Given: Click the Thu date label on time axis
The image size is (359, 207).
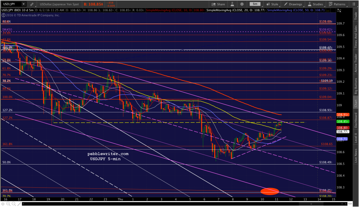Looking at the screenshot, I should tap(120, 199).
